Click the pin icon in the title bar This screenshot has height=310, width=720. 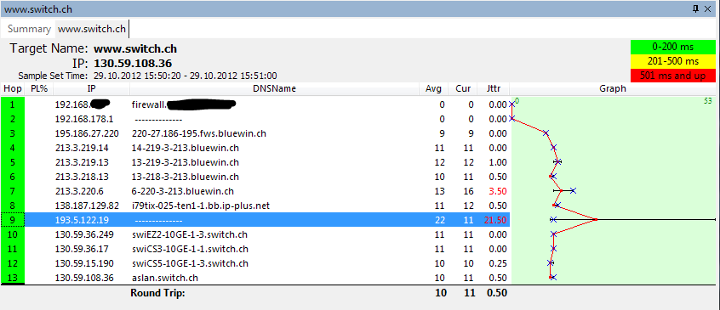pyautogui.click(x=696, y=8)
